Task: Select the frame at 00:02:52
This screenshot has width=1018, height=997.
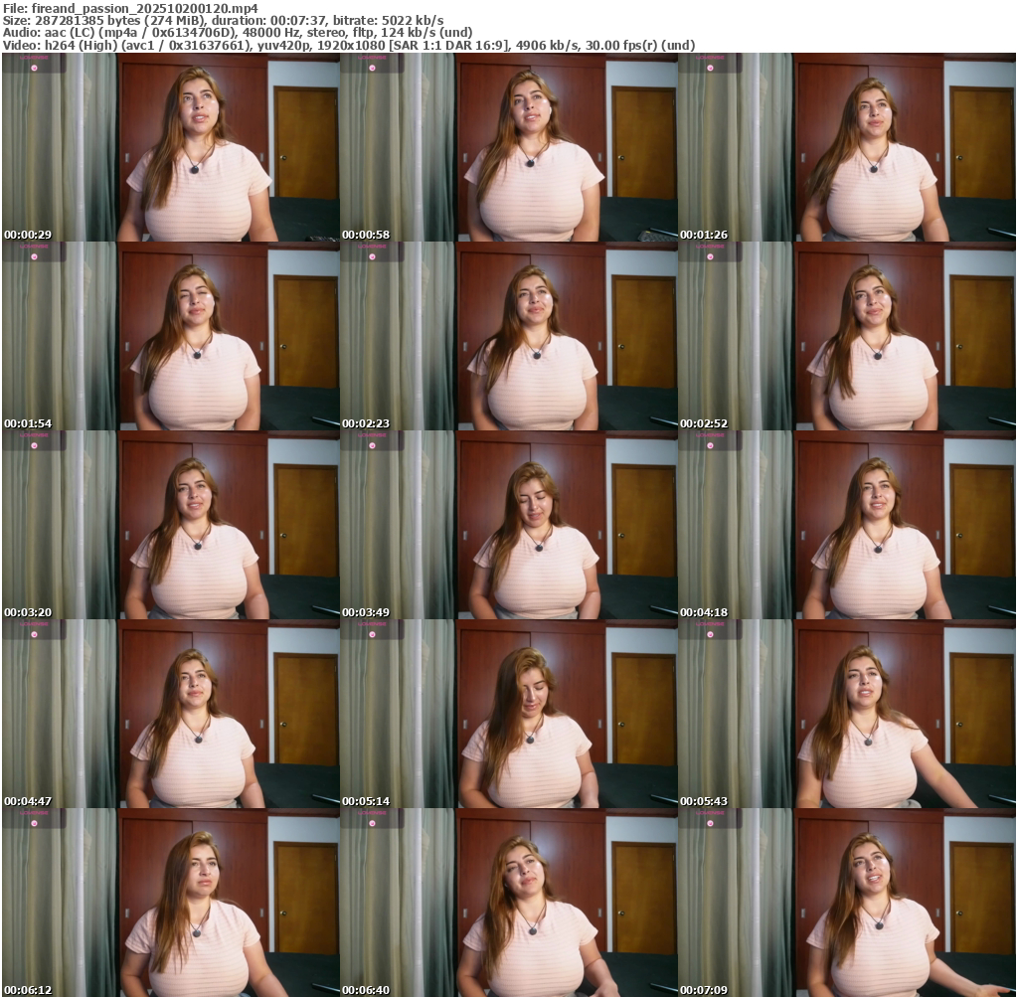Action: coord(847,336)
